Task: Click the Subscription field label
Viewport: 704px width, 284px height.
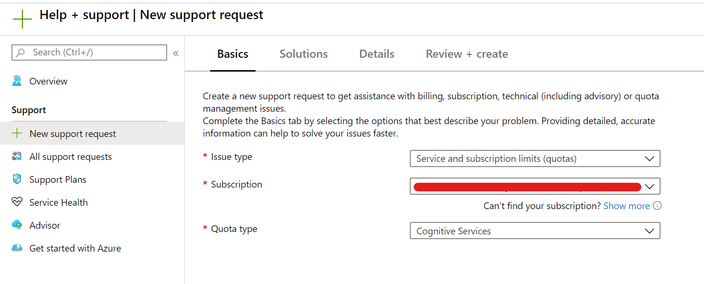Action: click(236, 184)
